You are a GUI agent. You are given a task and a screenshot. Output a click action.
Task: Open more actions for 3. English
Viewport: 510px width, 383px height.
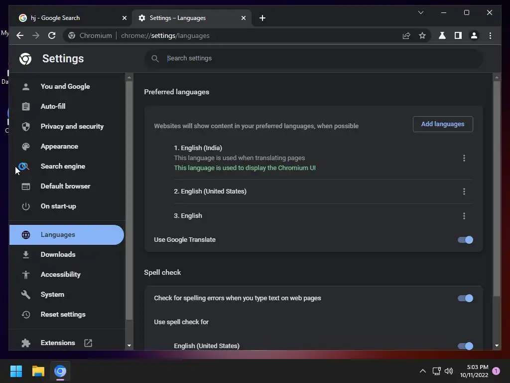click(464, 216)
